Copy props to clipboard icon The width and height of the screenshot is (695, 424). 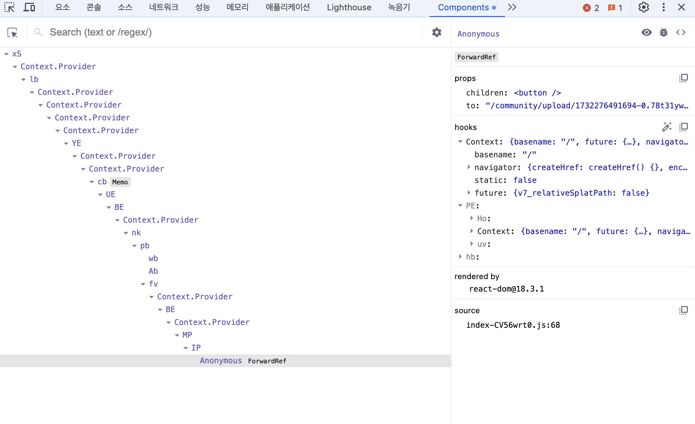[683, 78]
